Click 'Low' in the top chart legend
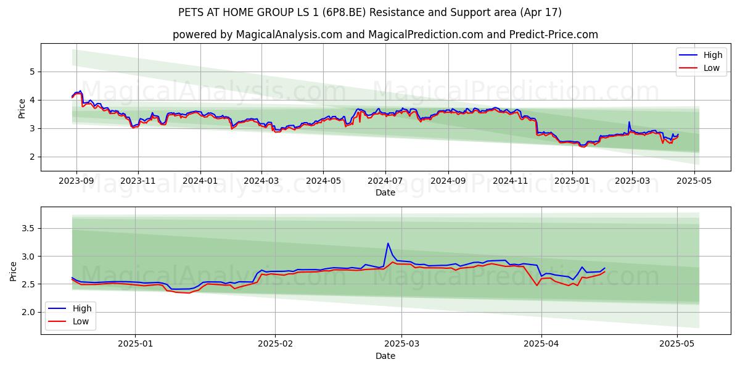 [x=712, y=68]
